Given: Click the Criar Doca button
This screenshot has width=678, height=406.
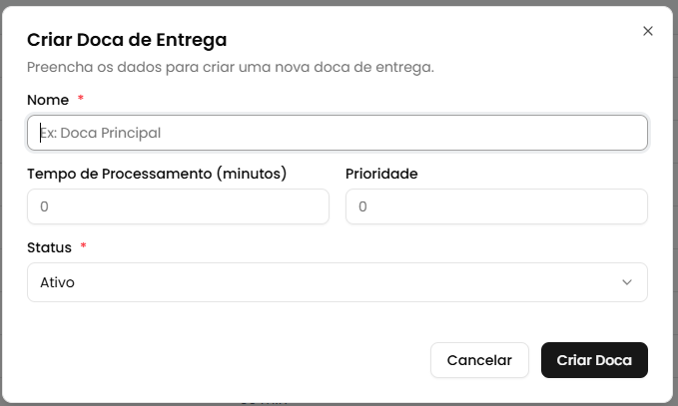Looking at the screenshot, I should point(594,360).
